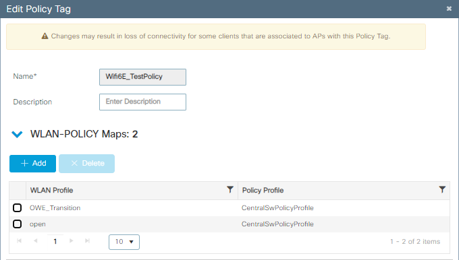
Task: Click CentralSwPolicyProfile in OWE_Transition row
Action: [x=277, y=207]
